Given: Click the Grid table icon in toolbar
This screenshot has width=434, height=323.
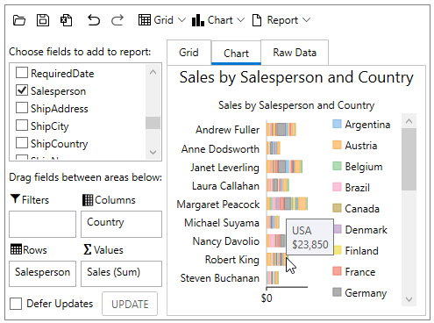Looking at the screenshot, I should [x=145, y=20].
